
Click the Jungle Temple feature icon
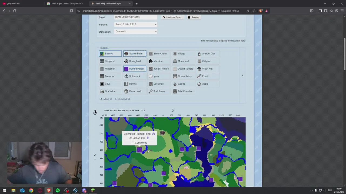(x=151, y=69)
